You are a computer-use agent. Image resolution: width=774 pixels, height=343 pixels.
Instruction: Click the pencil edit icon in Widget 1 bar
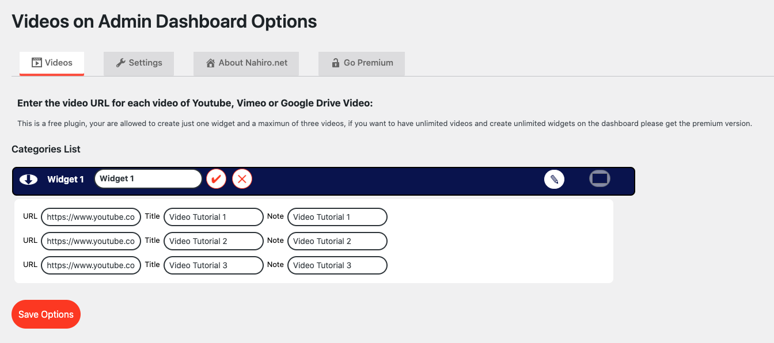(x=554, y=179)
